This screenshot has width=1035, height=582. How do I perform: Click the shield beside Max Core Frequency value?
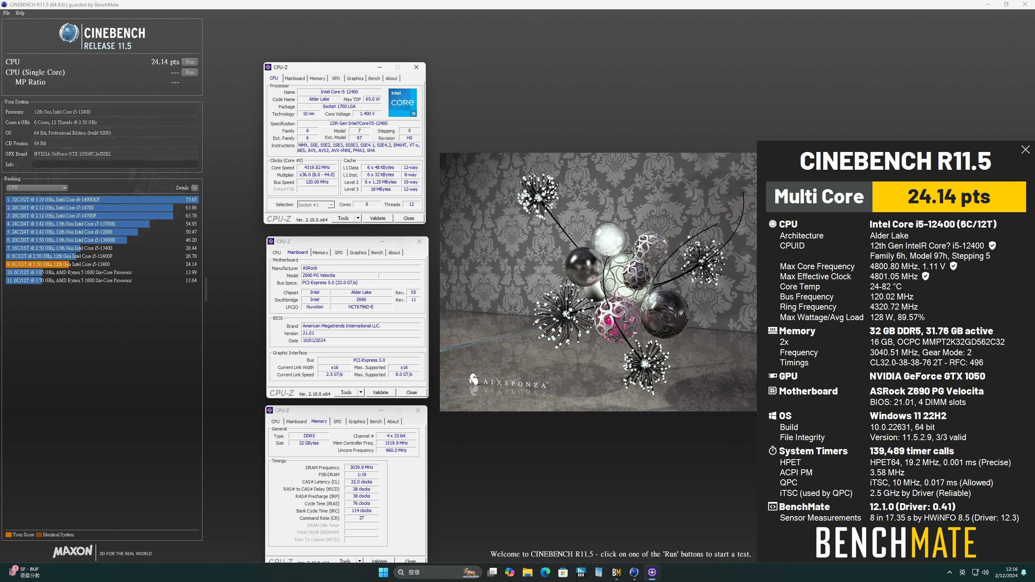[x=953, y=266]
